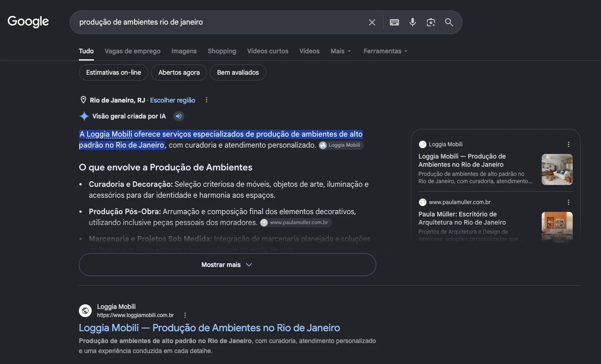
Task: Click the Loggia Mobili site favicon in results
Action: click(x=85, y=311)
